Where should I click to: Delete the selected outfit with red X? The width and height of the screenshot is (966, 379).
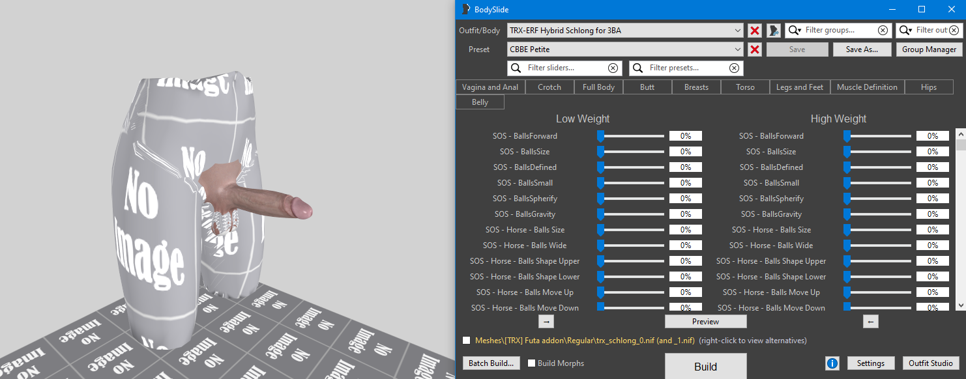click(755, 31)
